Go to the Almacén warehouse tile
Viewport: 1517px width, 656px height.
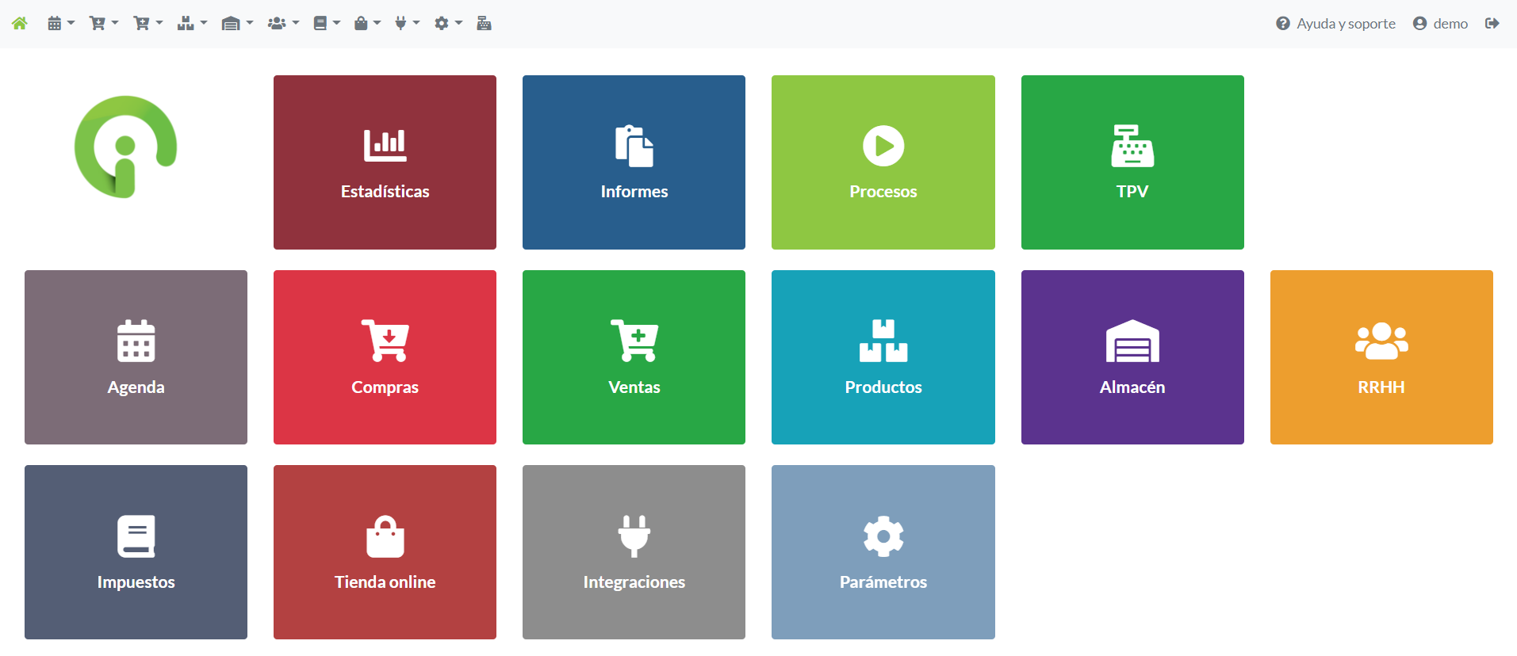tap(1132, 357)
